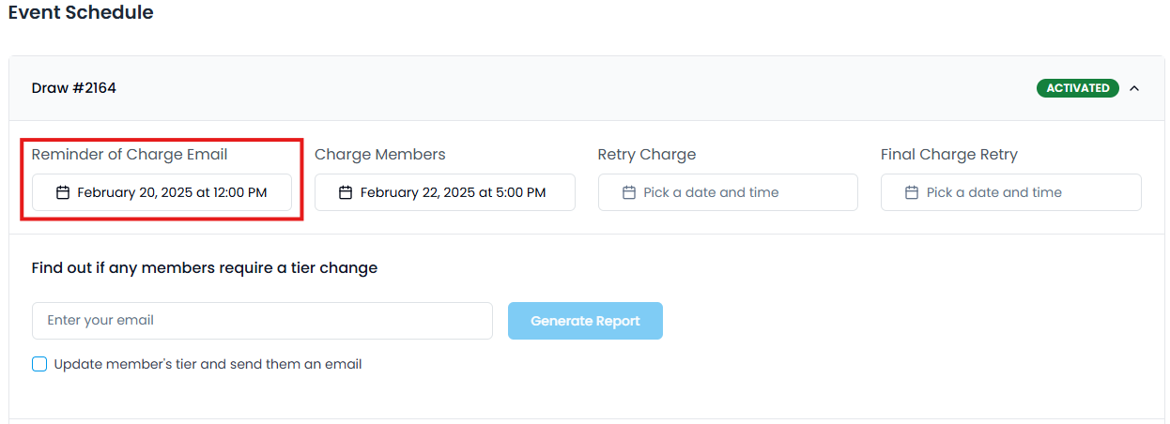1170x424 pixels.
Task: Click calendar icon in Reminder of Charge Email field
Action: (x=63, y=192)
